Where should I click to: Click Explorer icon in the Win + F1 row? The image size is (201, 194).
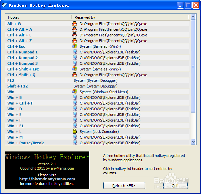75,126
